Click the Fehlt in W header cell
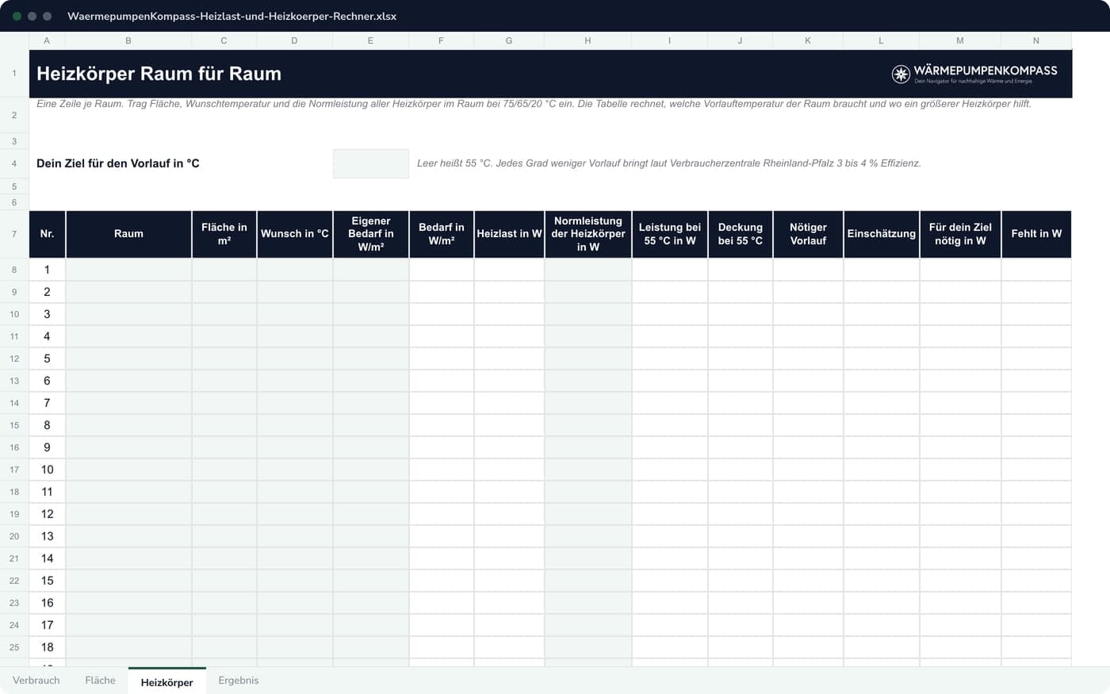The image size is (1110, 694). pyautogui.click(x=1036, y=234)
